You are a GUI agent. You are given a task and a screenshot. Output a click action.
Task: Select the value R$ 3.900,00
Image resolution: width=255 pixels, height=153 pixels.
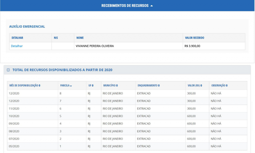coord(192,46)
